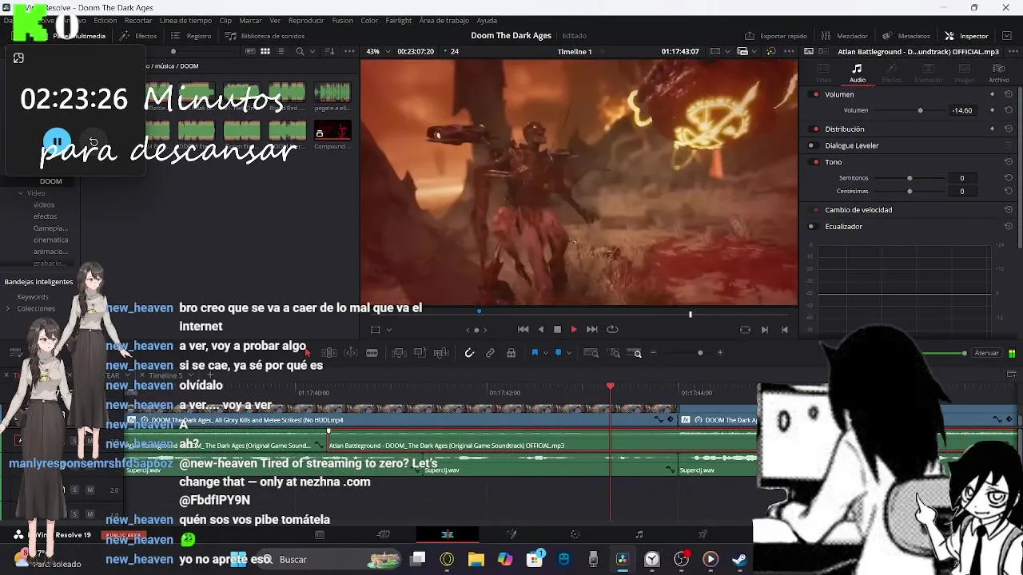Image resolution: width=1023 pixels, height=575 pixels.
Task: Open the Metadatos panel
Action: pos(906,36)
